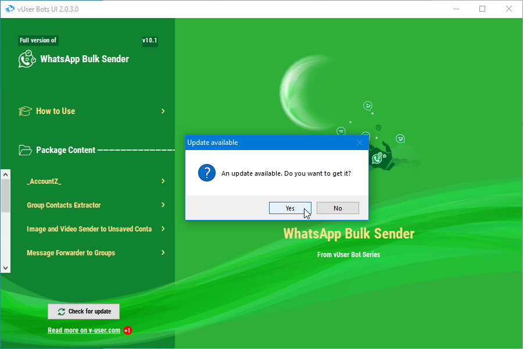This screenshot has width=523, height=349.
Task: Click the v10.1 version label
Action: pos(150,40)
